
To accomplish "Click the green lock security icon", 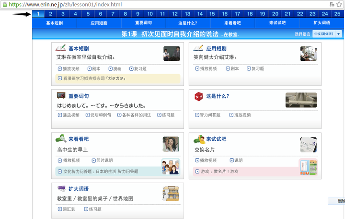I will [5, 4].
